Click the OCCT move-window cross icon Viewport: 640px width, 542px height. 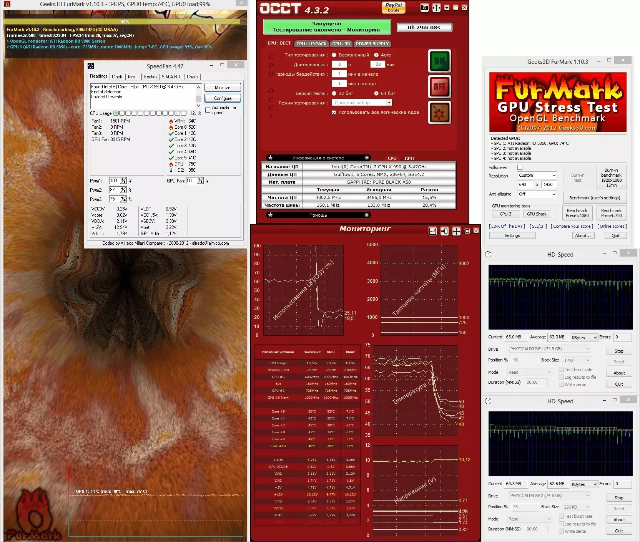436,8
